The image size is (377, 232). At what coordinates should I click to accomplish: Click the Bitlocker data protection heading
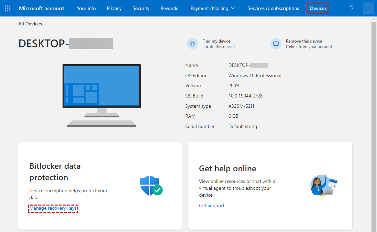[55, 172]
